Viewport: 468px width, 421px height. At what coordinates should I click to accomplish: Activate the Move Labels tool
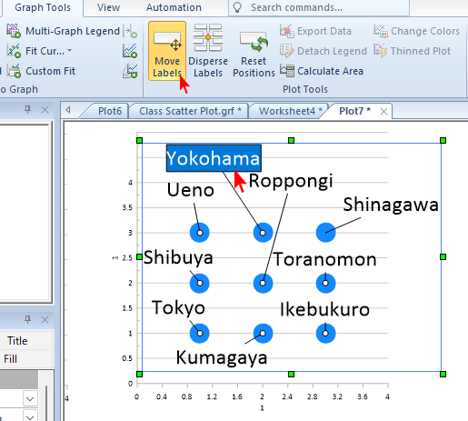coord(167,51)
